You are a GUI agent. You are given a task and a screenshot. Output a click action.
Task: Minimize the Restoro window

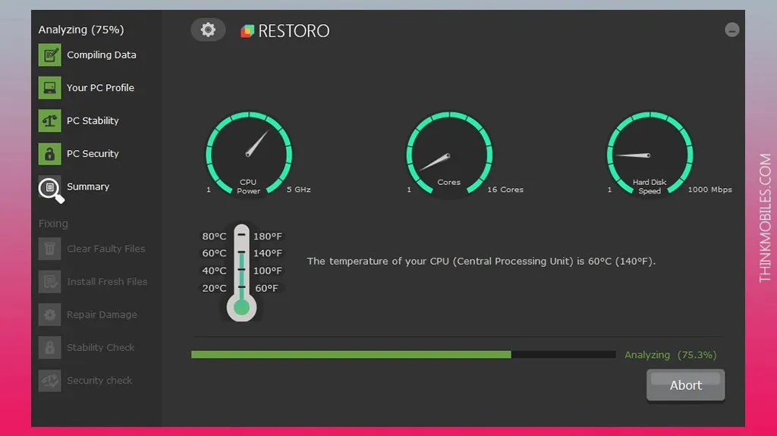tap(732, 30)
